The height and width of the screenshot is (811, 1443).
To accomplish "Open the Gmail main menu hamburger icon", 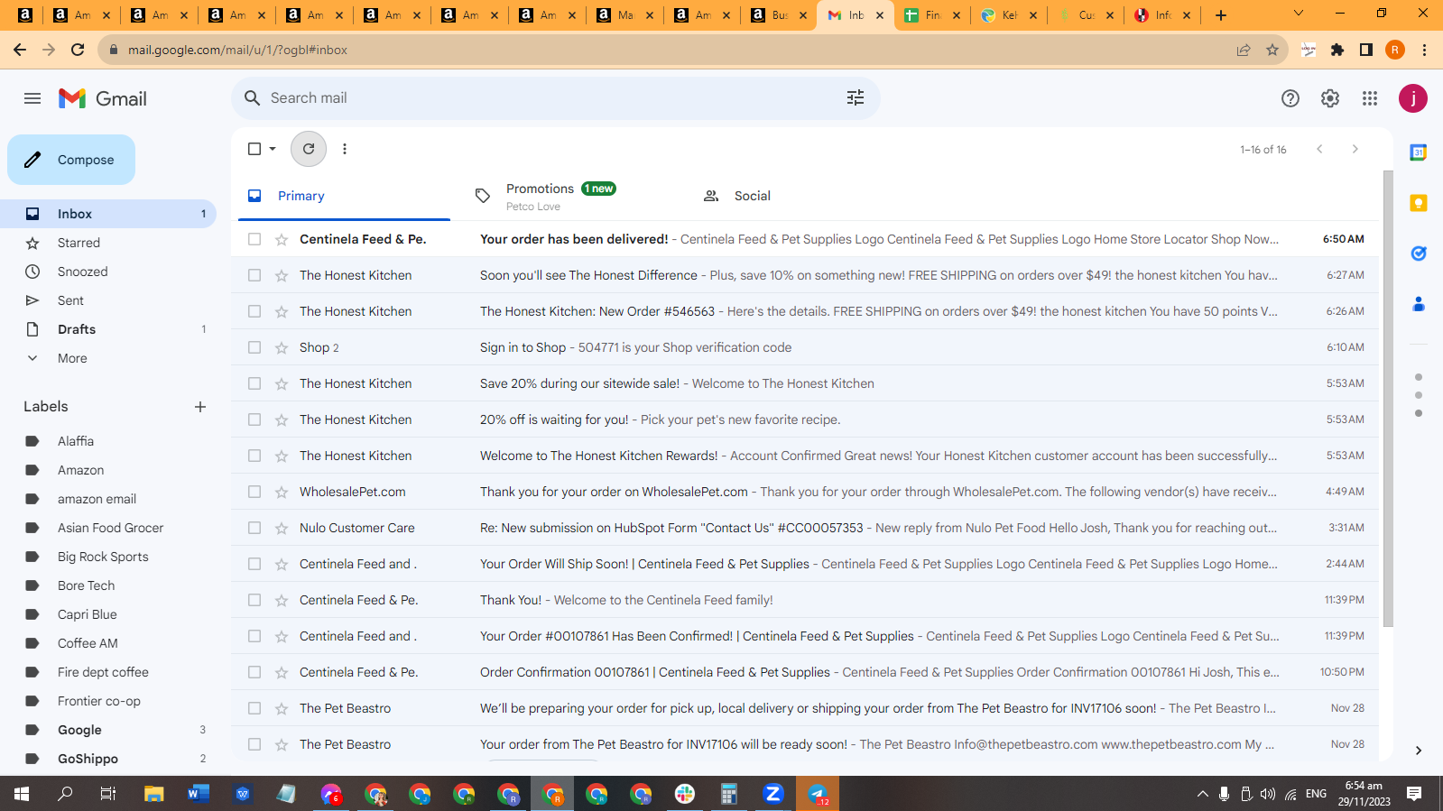I will click(x=32, y=98).
